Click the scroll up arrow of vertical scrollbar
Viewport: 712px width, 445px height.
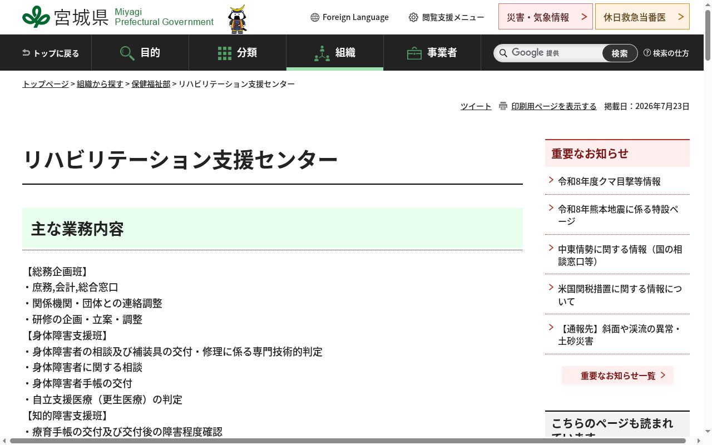pos(708,4)
